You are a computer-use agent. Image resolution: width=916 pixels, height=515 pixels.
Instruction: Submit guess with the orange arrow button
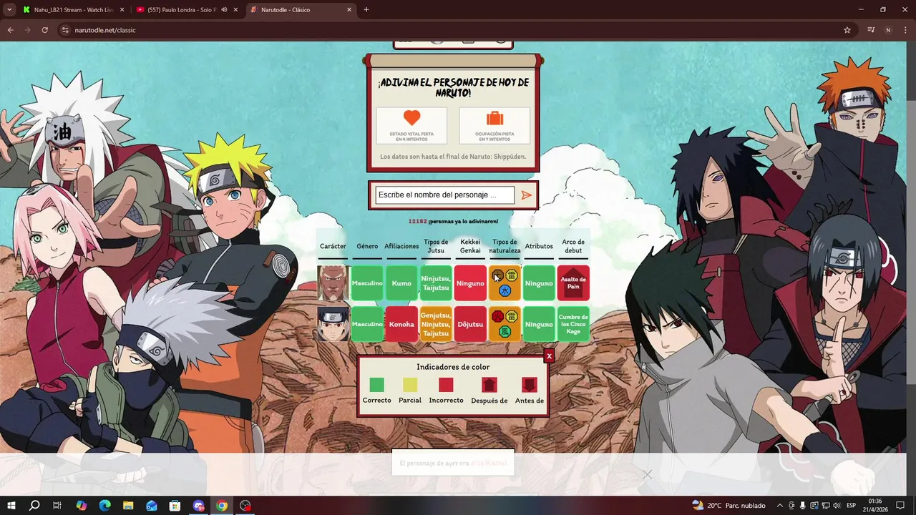point(527,195)
